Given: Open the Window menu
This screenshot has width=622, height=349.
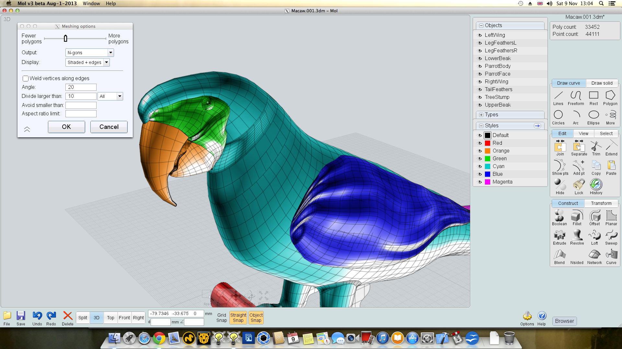Looking at the screenshot, I should click(x=91, y=4).
